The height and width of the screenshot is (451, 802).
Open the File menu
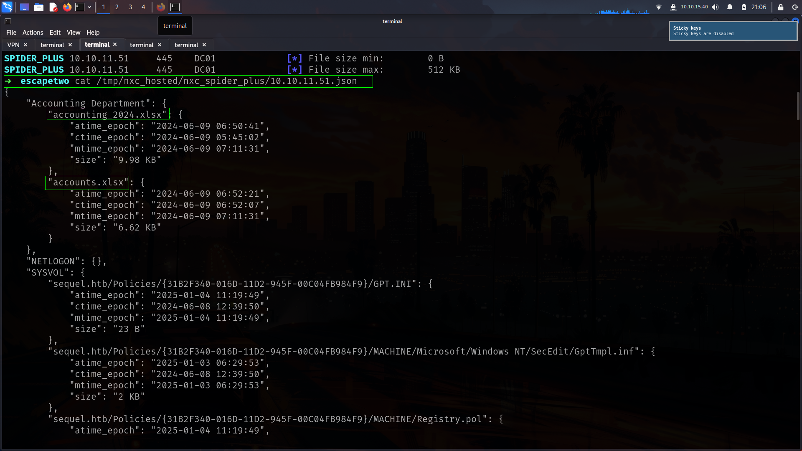click(x=11, y=33)
